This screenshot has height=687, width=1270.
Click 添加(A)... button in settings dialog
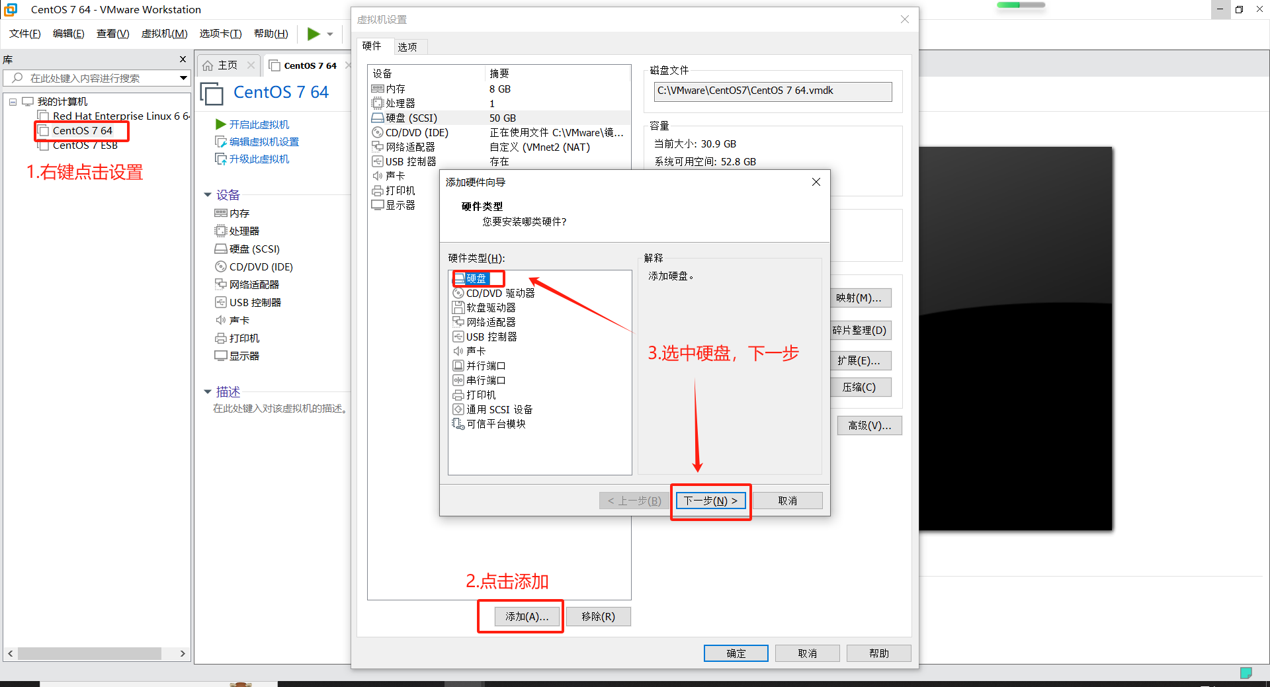point(527,616)
